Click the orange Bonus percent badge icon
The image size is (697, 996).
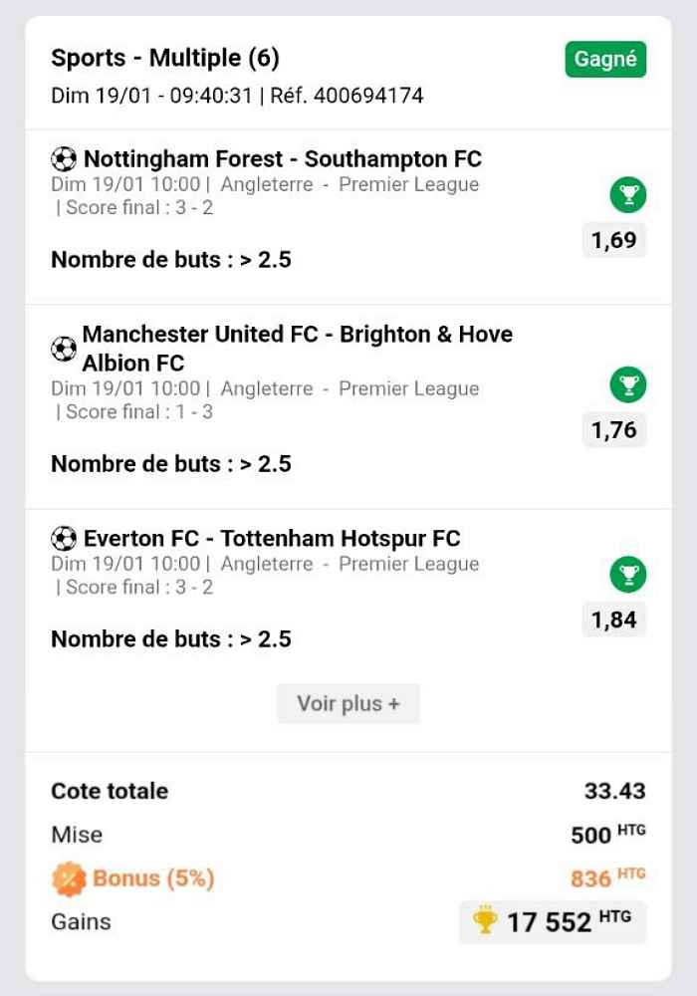pyautogui.click(x=69, y=879)
